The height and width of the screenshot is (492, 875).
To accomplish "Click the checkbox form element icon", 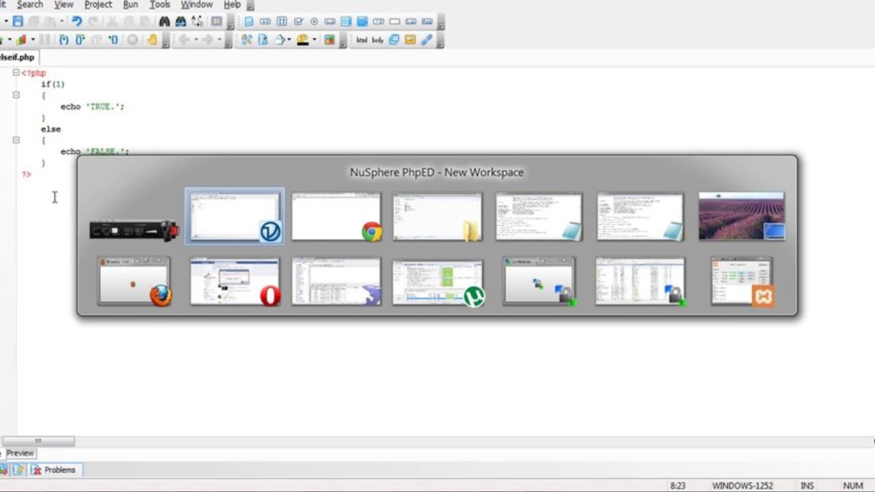I will click(x=298, y=22).
